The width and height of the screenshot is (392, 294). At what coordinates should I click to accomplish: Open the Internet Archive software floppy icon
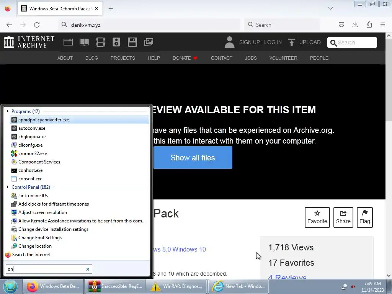[x=132, y=42]
